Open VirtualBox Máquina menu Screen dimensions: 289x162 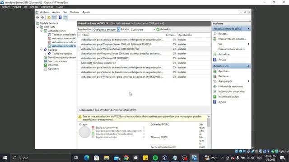(x=17, y=7)
